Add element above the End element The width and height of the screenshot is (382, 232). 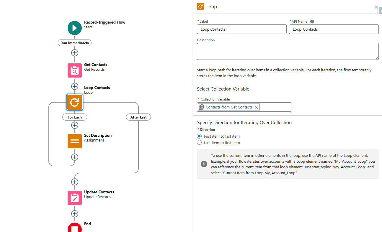(x=75, y=214)
